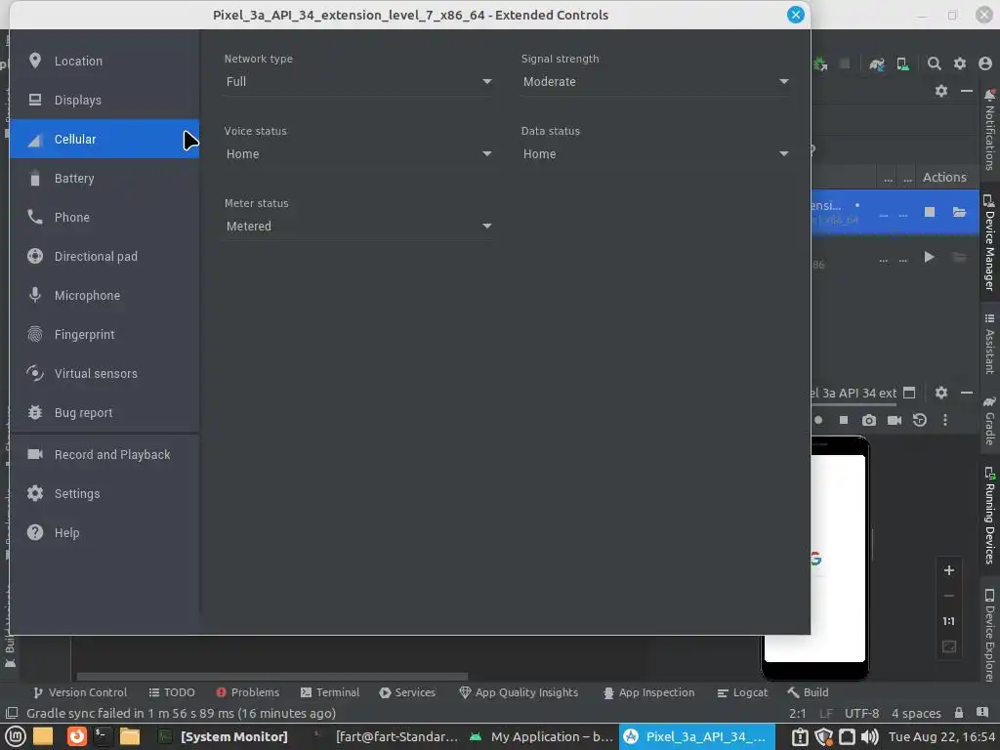Click the UTF-8 encoding status entry
1000x750 pixels.
(x=861, y=713)
